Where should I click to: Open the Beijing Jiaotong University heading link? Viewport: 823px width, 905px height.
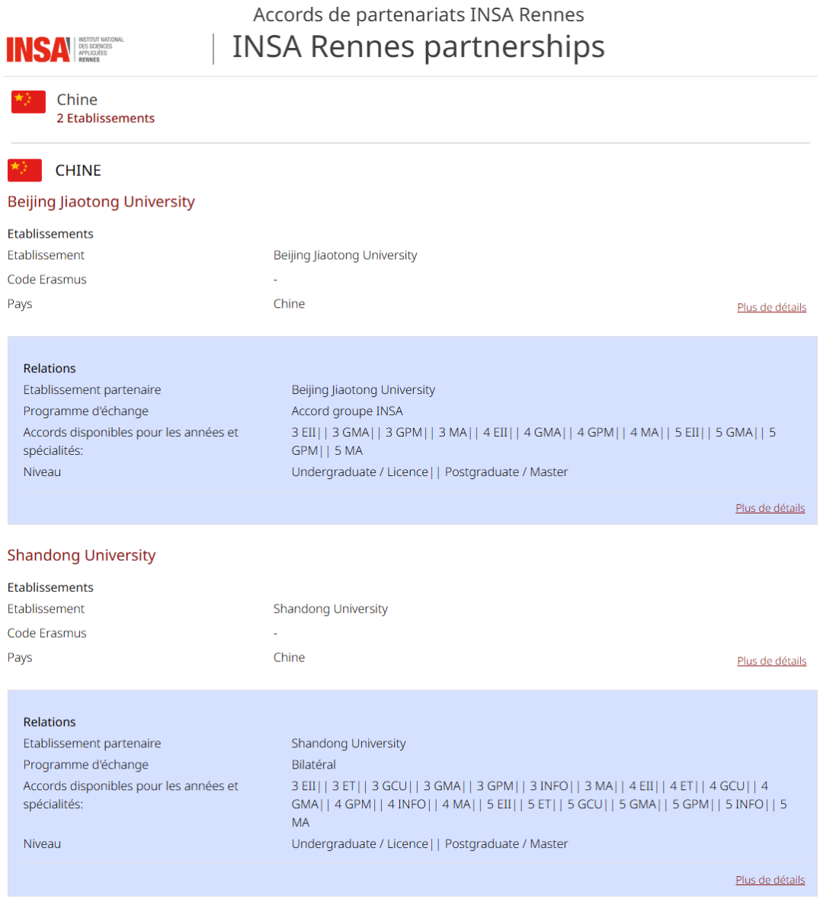[101, 202]
